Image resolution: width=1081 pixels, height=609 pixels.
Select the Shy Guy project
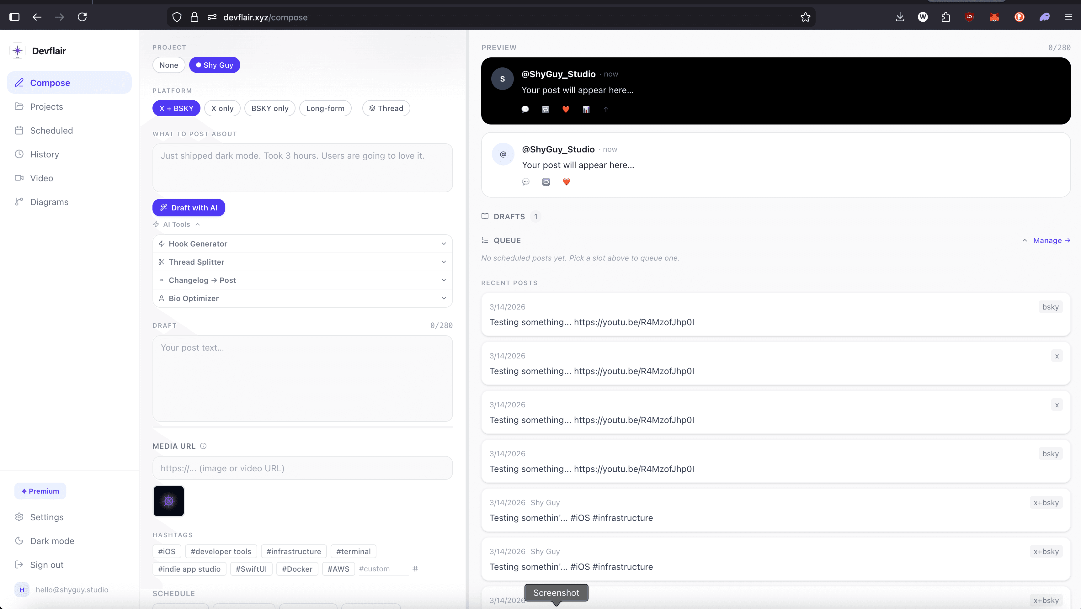click(x=215, y=65)
